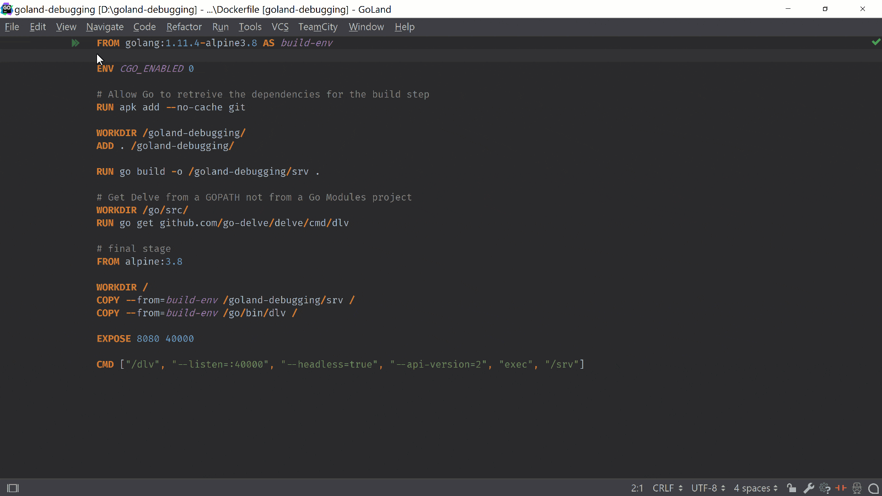Click the github.com/go-delve/delve/cmd/dlv path
The height and width of the screenshot is (496, 882).
(254, 223)
